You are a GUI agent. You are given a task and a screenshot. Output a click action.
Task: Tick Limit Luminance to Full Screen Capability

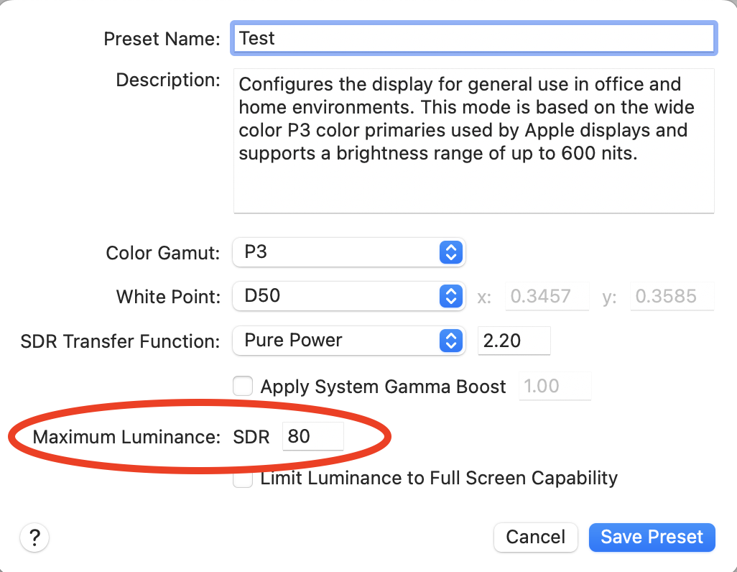pyautogui.click(x=243, y=479)
